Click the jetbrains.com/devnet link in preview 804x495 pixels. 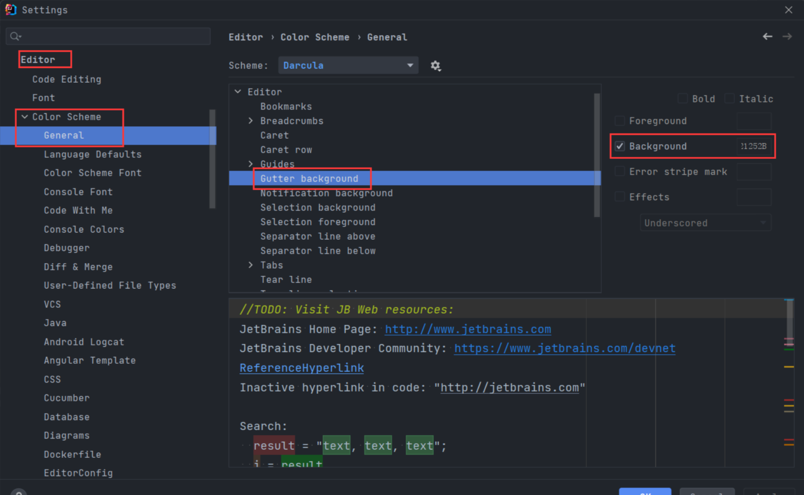[x=565, y=348]
